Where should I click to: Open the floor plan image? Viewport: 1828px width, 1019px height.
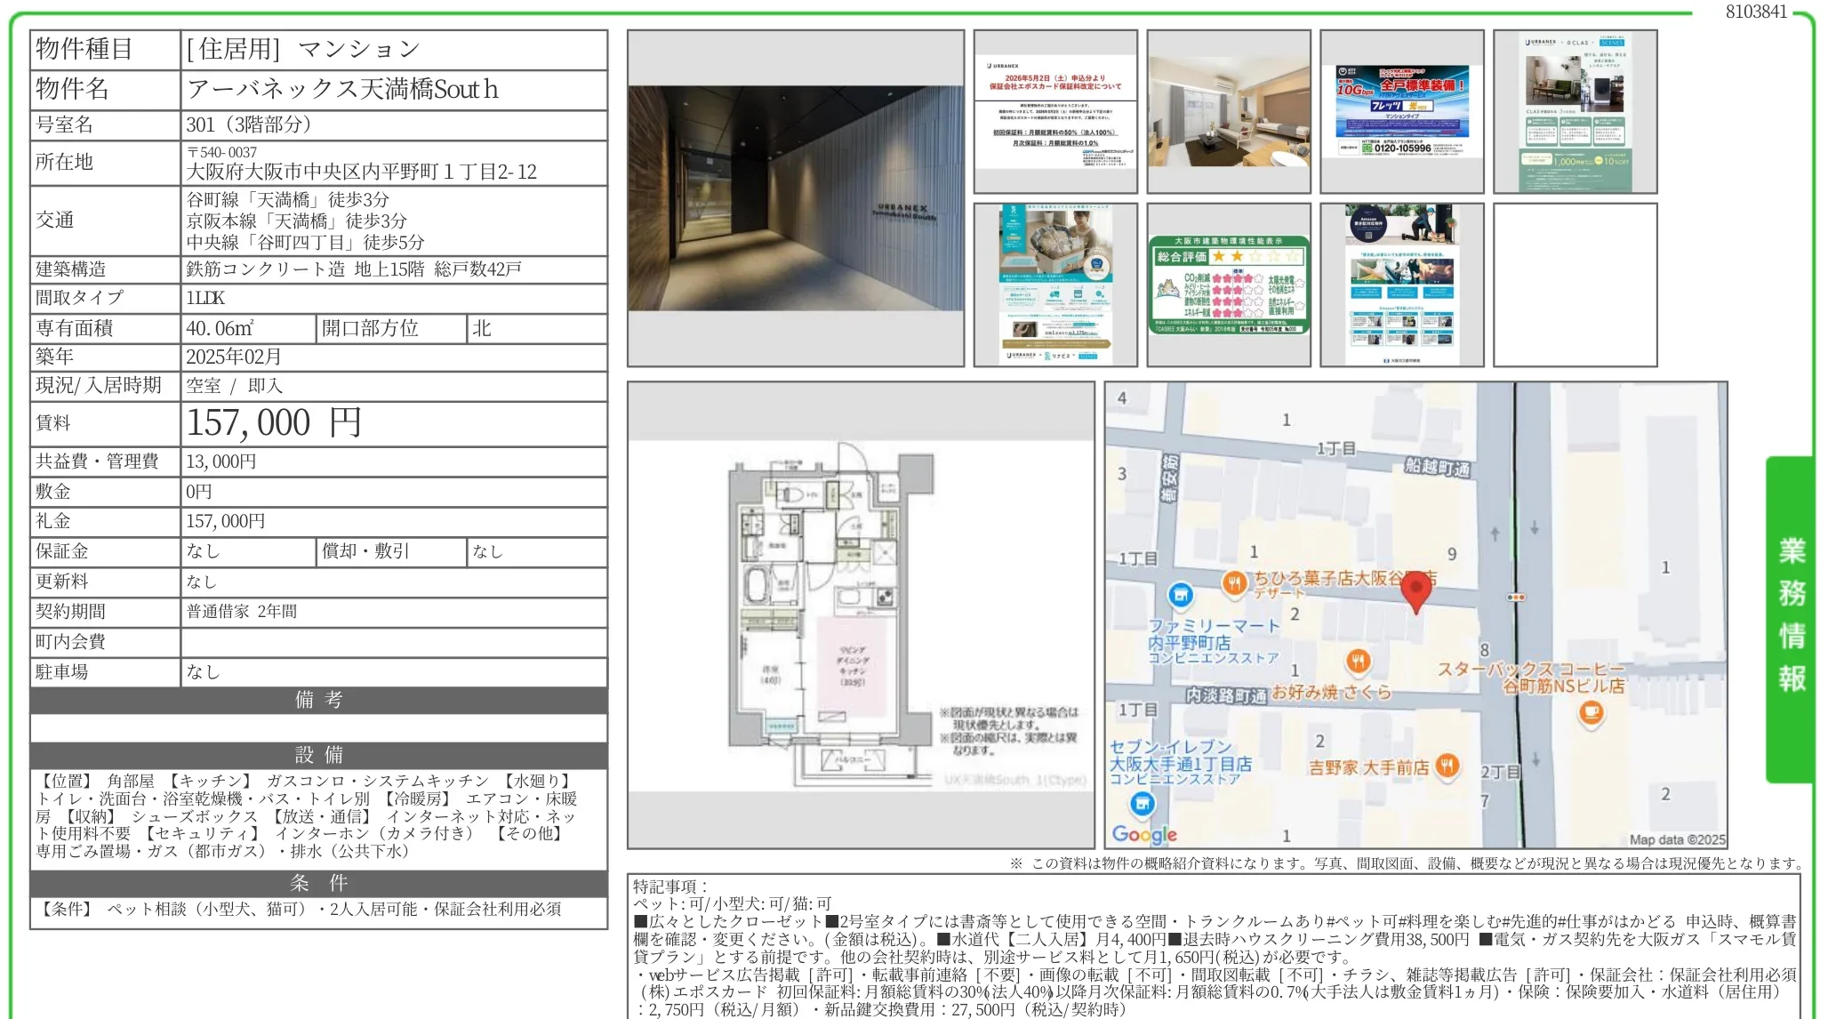click(861, 615)
